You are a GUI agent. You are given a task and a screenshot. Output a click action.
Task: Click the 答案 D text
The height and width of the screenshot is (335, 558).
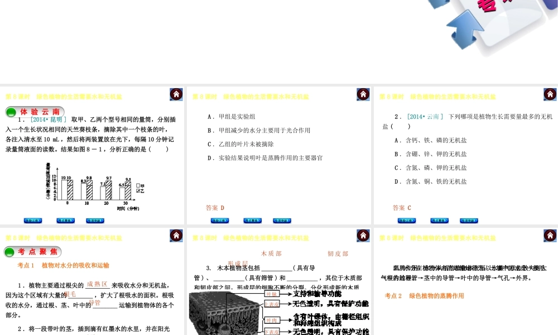[215, 208]
